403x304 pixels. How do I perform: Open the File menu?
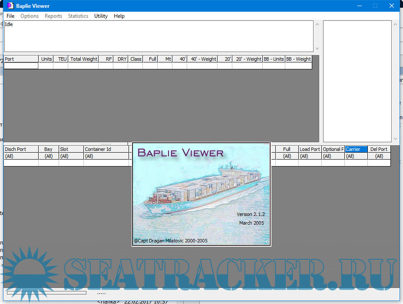10,16
